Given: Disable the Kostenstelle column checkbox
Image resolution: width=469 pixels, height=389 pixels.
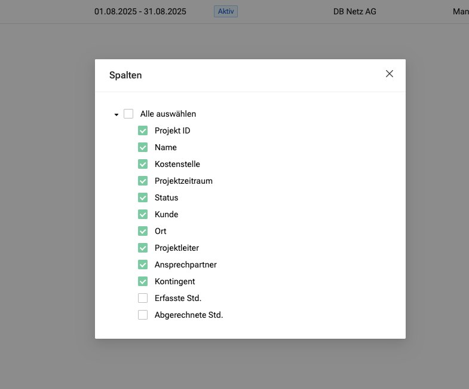Looking at the screenshot, I should tap(143, 164).
